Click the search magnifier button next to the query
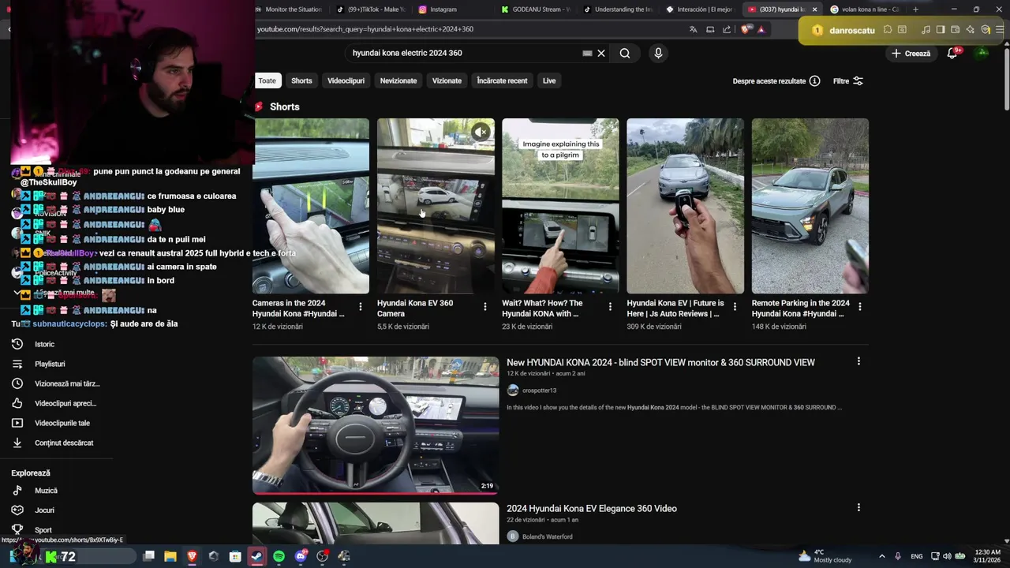This screenshot has height=568, width=1010. point(625,54)
